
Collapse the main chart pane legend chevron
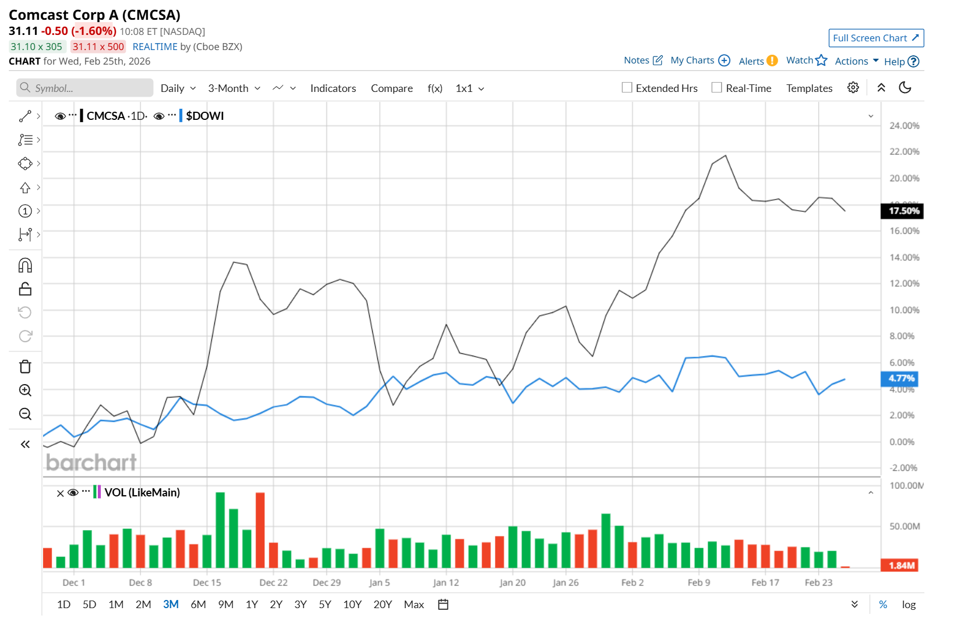(x=871, y=116)
